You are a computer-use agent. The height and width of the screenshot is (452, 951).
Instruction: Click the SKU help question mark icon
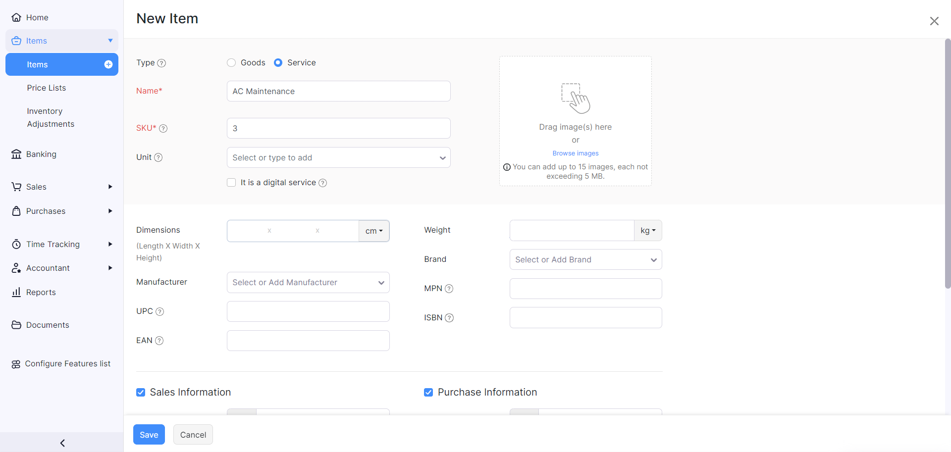point(163,128)
